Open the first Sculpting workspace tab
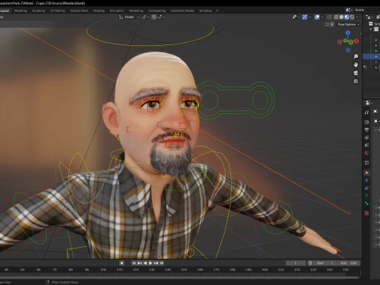The width and height of the screenshot is (380, 285). pyautogui.click(x=39, y=11)
